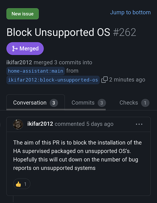
Task: Open the Checks tab
Action: click(x=135, y=103)
